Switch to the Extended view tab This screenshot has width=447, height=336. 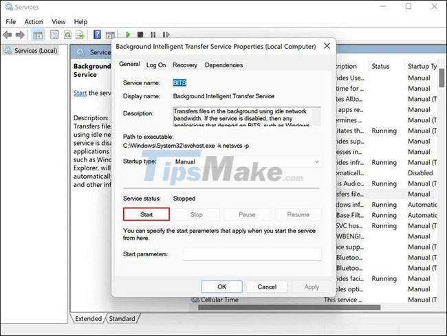tap(88, 318)
